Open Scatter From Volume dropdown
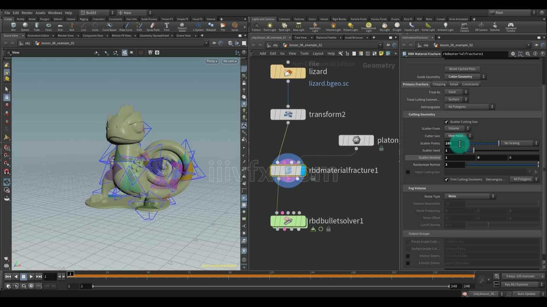Viewport: 547px width, 307px height. click(x=457, y=128)
